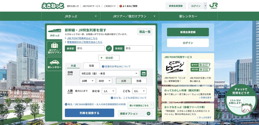Click the plus icon on 経由駅 button
Image resolution: width=259 pixels, height=125 pixels.
click(x=102, y=58)
